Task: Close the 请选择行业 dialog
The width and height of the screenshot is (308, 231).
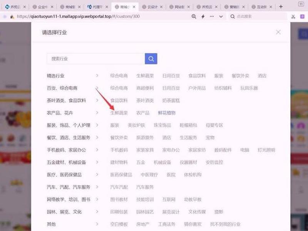Action: pyautogui.click(x=278, y=32)
